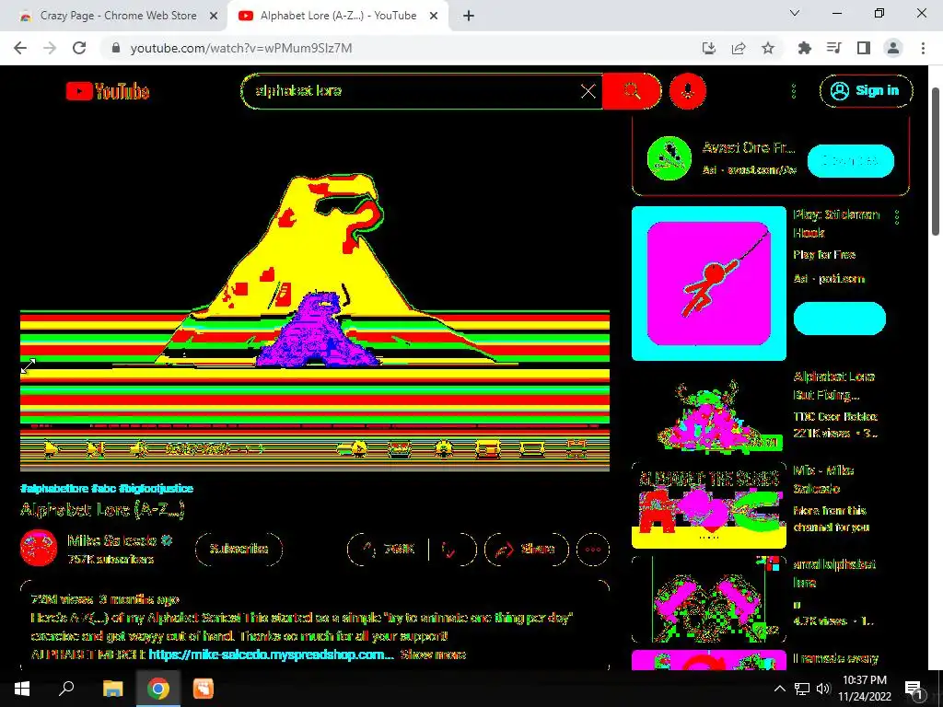
Task: Enter full screen from the player controls
Action: [x=576, y=448]
